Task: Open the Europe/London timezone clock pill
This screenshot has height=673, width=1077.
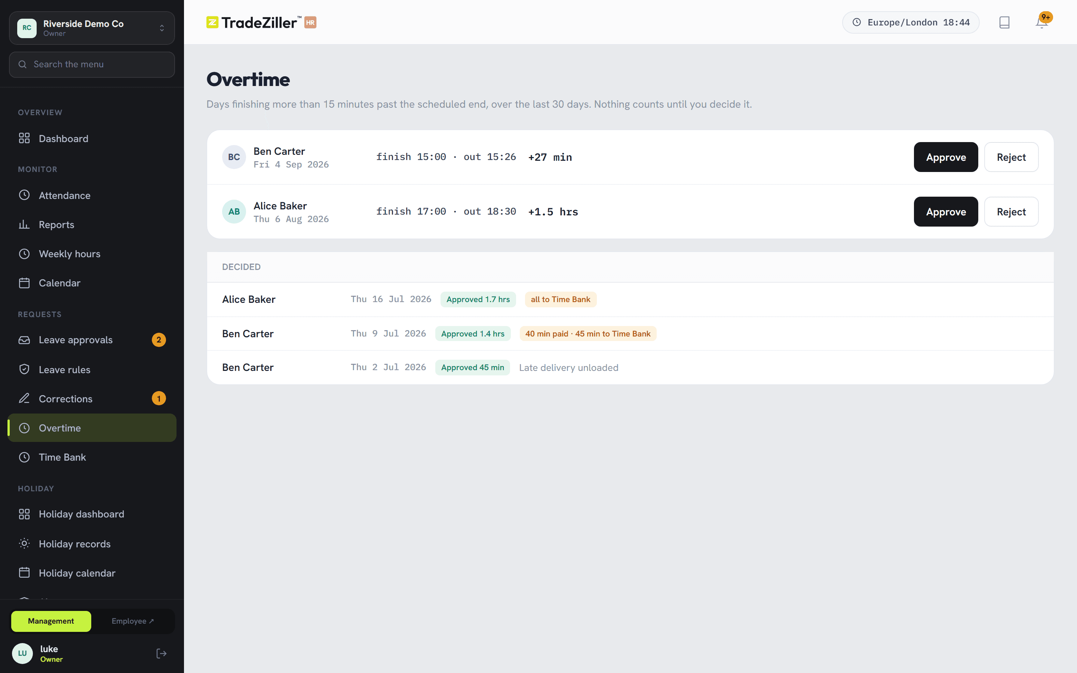Action: point(911,22)
